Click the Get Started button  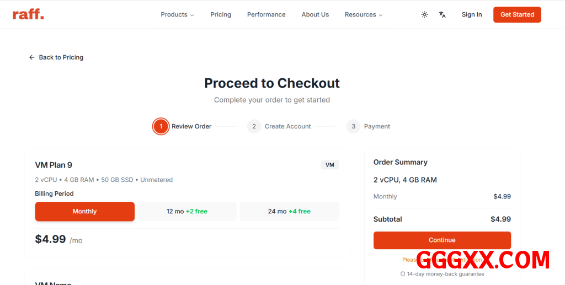coord(517,15)
